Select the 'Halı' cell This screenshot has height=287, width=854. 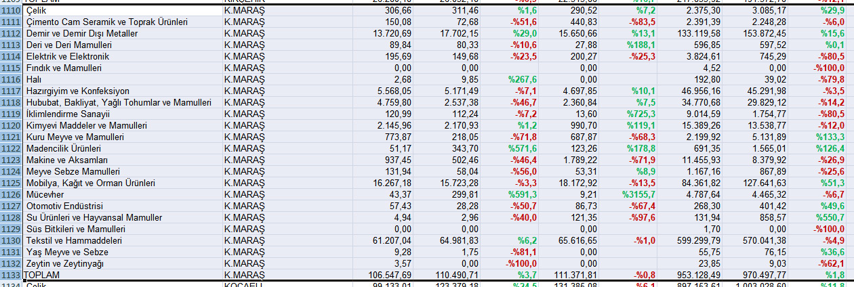(123, 80)
